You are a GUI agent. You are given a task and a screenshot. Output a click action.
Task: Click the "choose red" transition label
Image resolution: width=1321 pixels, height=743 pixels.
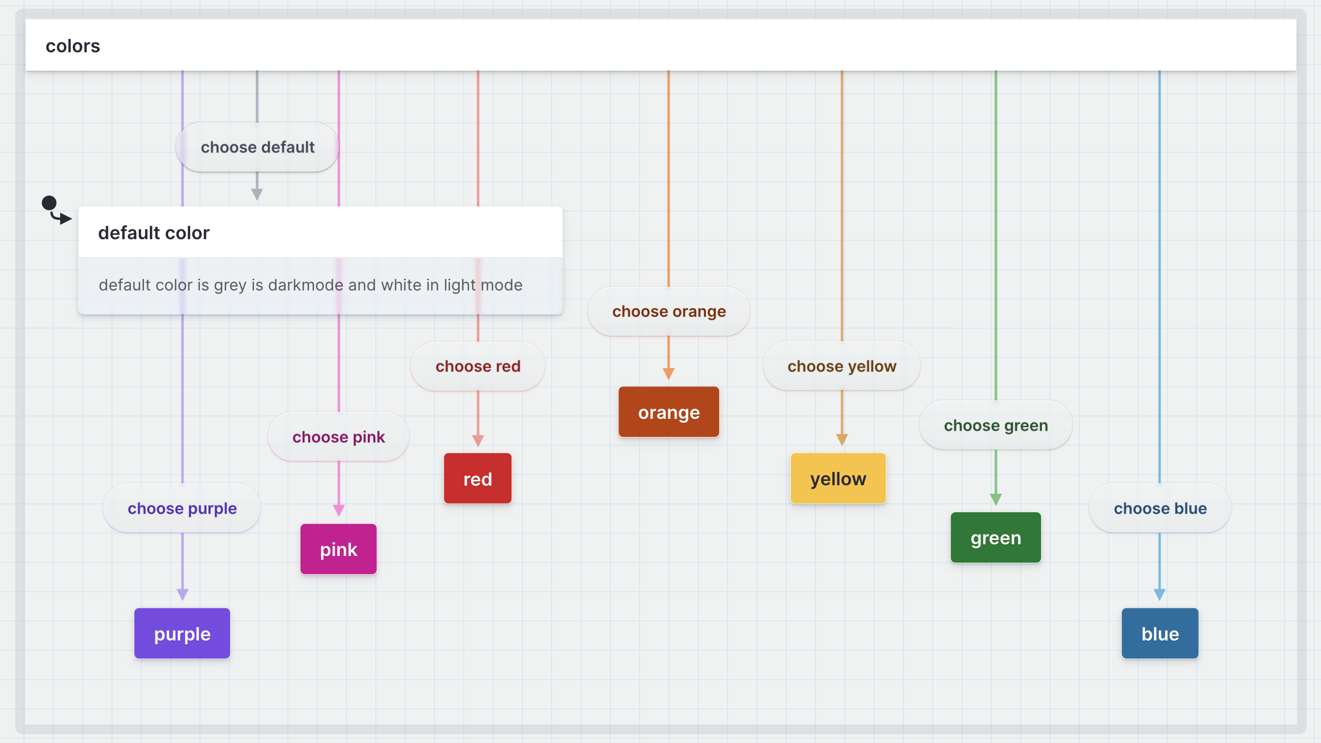pos(477,366)
